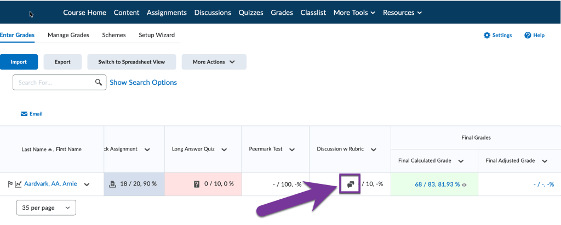Switch to the Setup Wizard tab

coord(157,35)
